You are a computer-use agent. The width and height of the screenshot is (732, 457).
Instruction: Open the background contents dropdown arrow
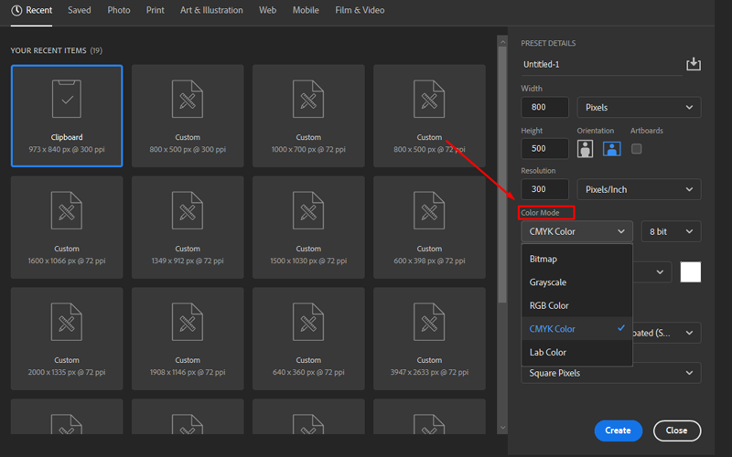[x=660, y=271]
